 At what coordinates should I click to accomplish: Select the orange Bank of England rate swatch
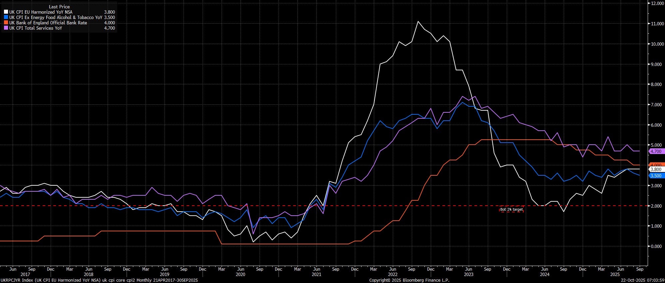pyautogui.click(x=6, y=23)
